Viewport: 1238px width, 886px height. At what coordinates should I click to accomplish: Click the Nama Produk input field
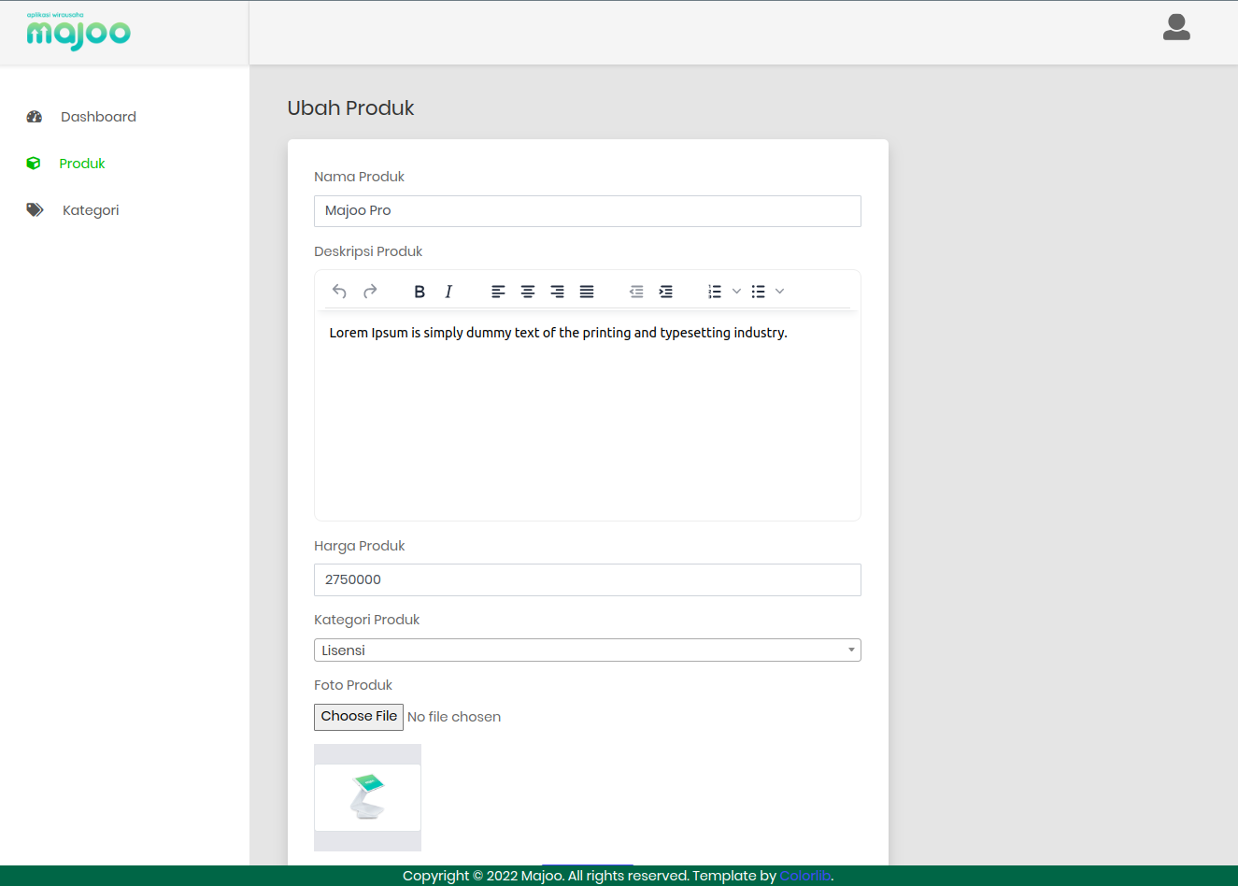click(588, 211)
